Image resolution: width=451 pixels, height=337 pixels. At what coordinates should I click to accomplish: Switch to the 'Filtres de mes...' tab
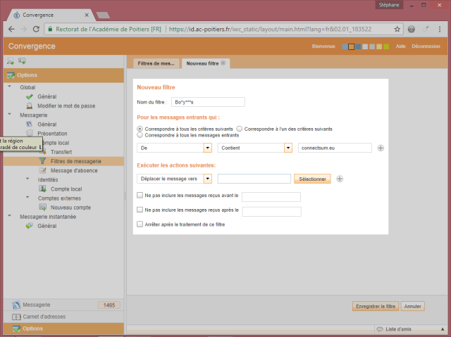pyautogui.click(x=156, y=63)
